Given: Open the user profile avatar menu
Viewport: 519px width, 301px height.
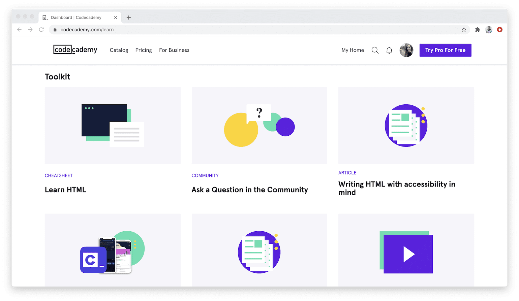Looking at the screenshot, I should click(406, 50).
